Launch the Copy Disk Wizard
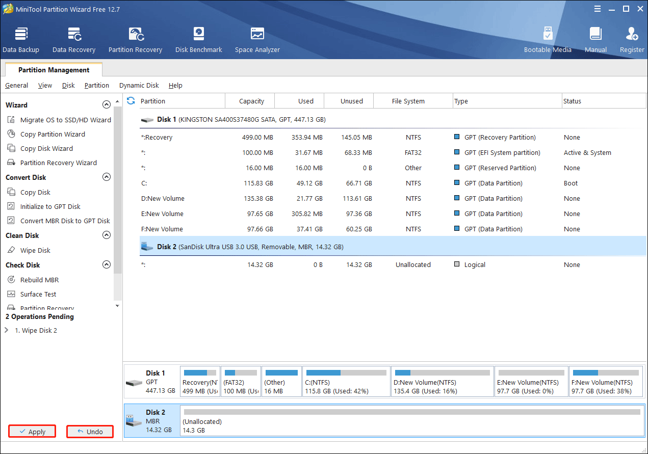The image size is (648, 454). click(x=40, y=148)
